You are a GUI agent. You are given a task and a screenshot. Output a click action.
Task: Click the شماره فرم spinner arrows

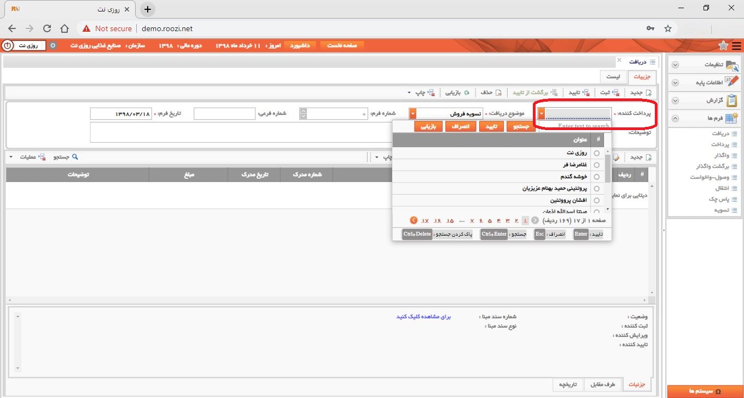point(303,114)
